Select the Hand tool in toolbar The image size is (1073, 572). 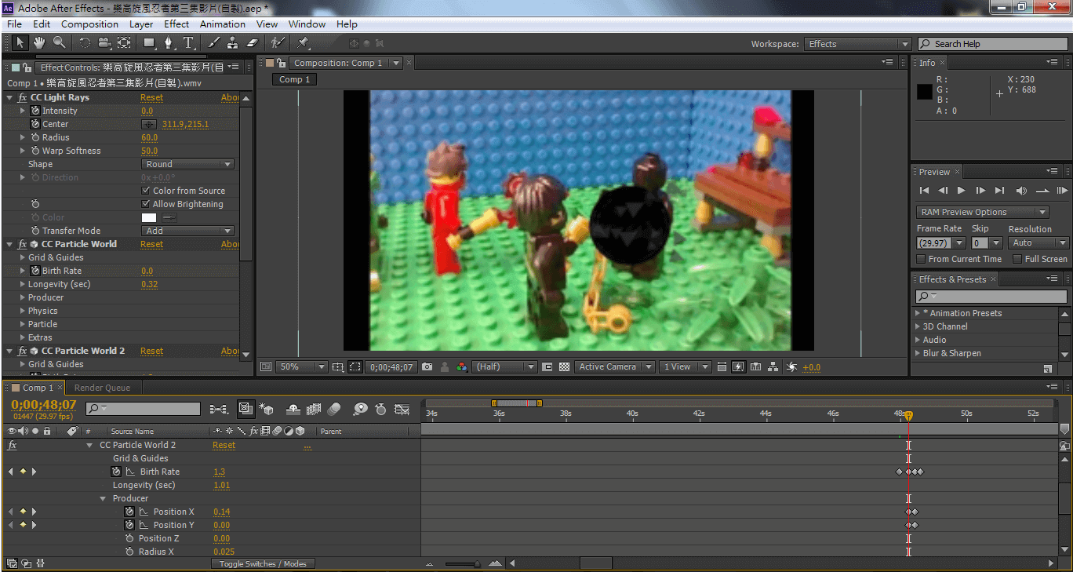click(x=38, y=43)
